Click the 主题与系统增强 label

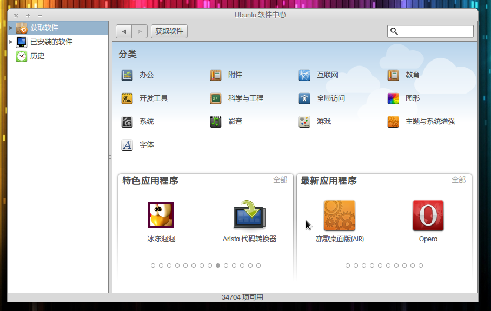[x=430, y=122]
